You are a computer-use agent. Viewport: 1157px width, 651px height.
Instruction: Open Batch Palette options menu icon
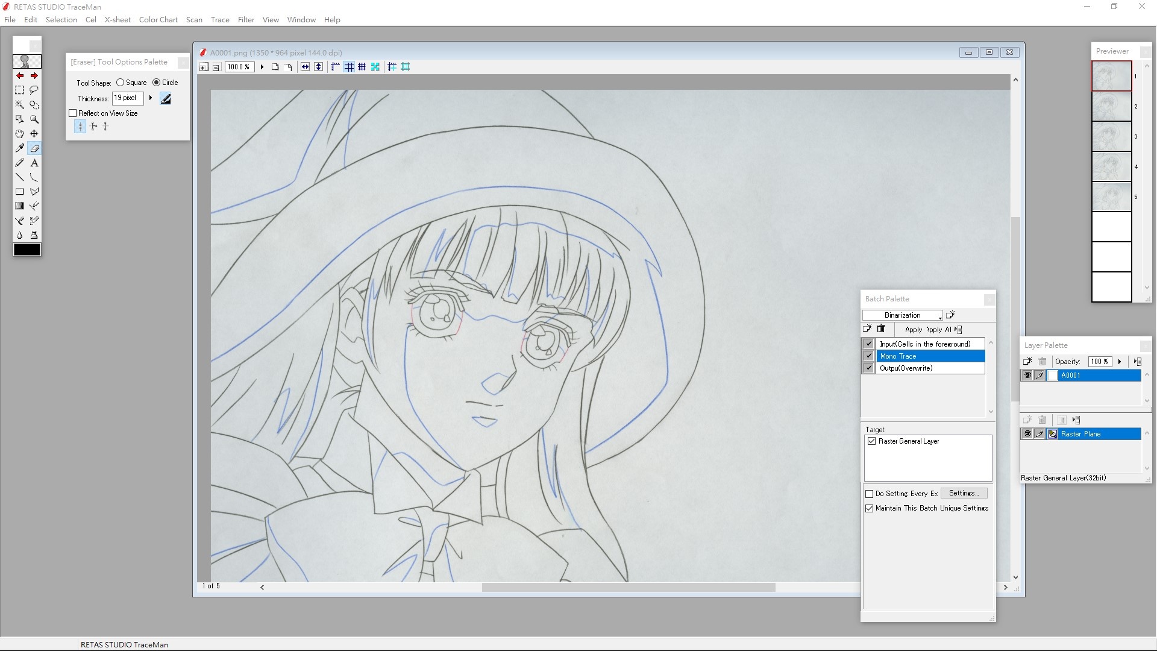point(959,329)
